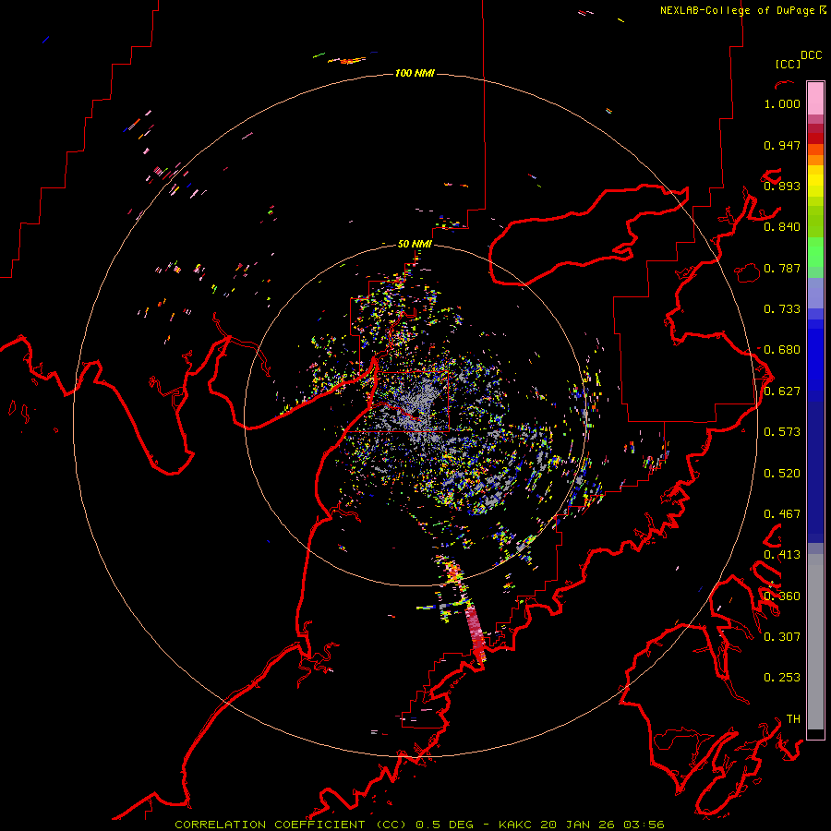Click the 0.413 scale value

click(782, 555)
